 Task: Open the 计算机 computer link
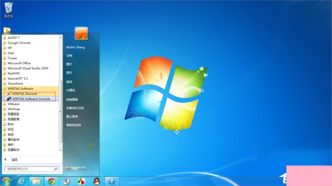[71, 90]
